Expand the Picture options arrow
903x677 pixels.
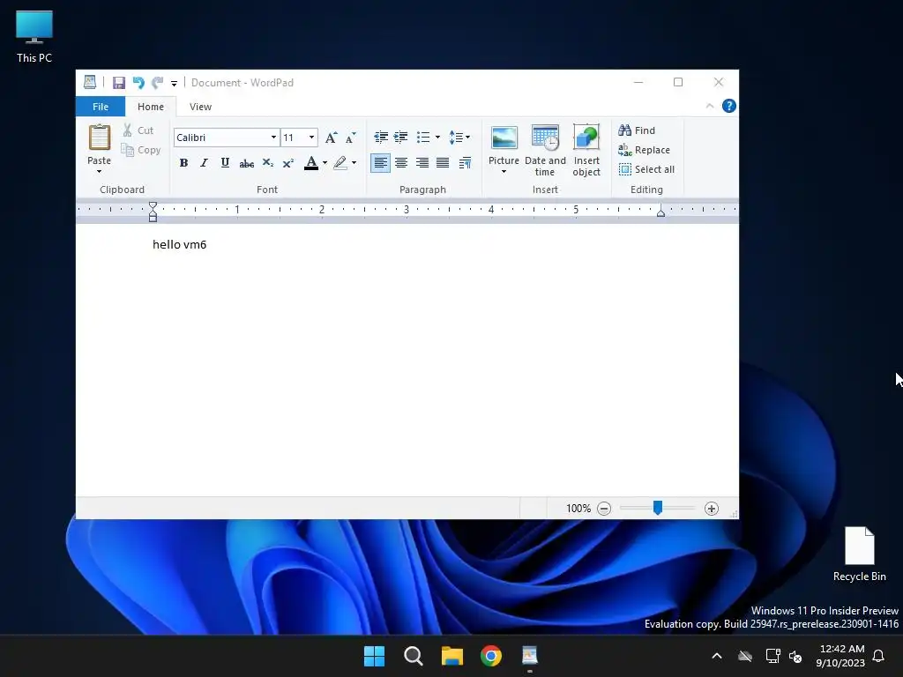click(x=504, y=172)
